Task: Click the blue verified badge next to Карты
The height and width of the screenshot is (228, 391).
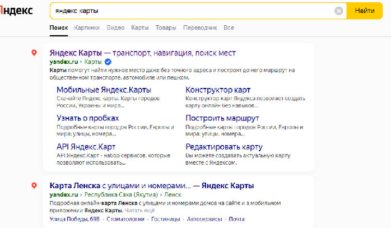Action: click(x=108, y=62)
